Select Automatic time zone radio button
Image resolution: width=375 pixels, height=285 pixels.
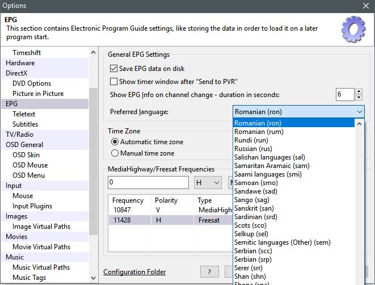(x=115, y=142)
